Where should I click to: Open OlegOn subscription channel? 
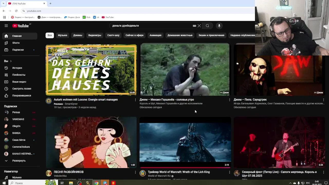(20, 126)
